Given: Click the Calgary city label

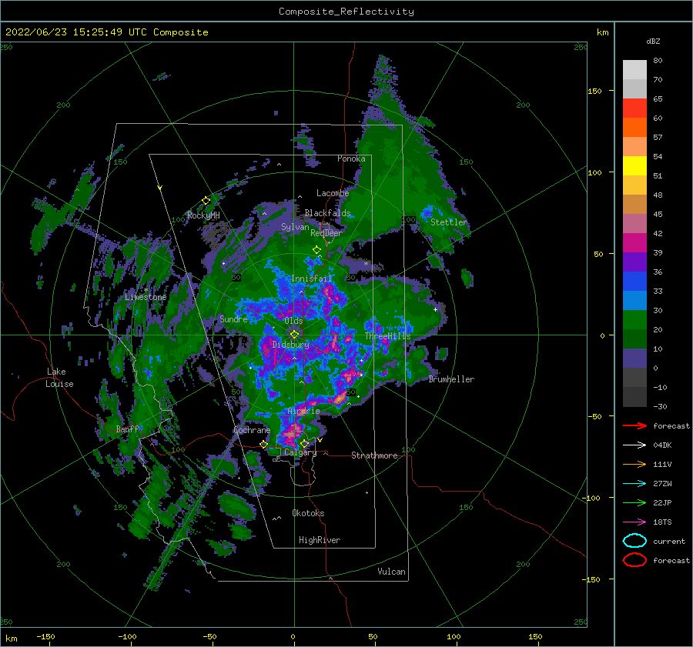Looking at the screenshot, I should [x=300, y=452].
